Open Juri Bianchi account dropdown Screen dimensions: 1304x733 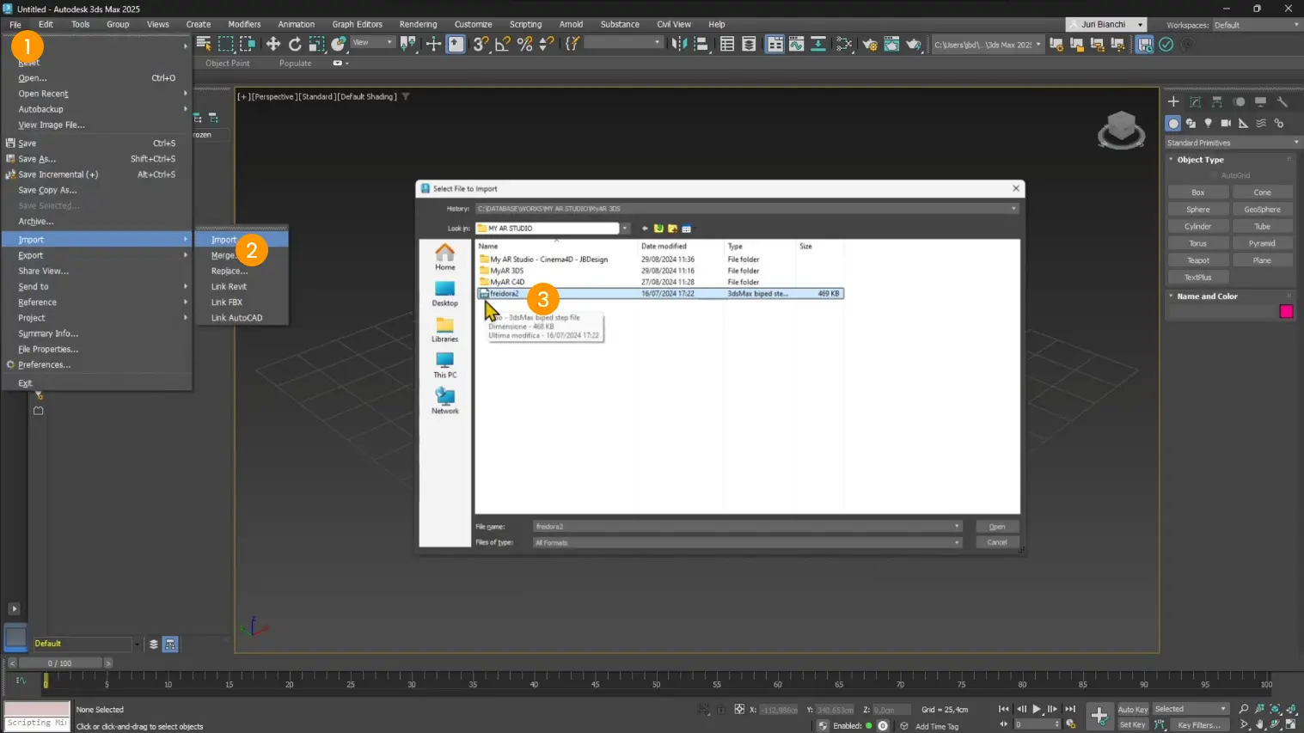(1106, 25)
